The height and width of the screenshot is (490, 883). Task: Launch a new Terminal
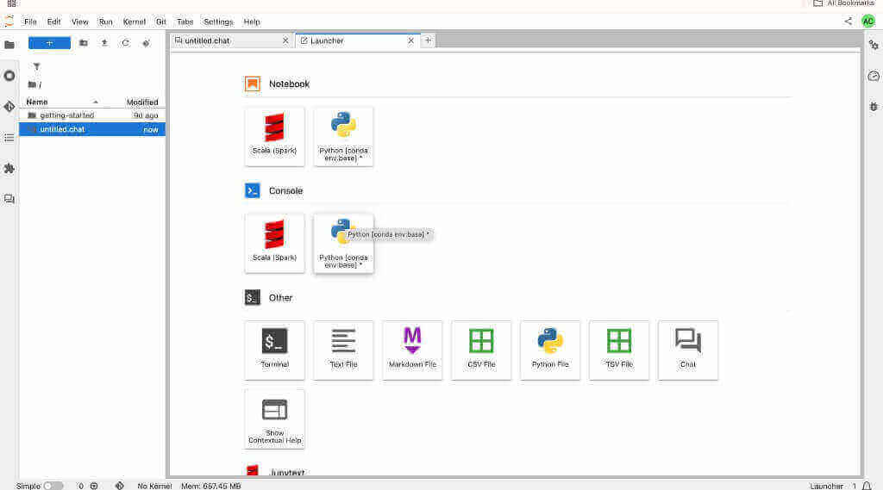coord(275,350)
